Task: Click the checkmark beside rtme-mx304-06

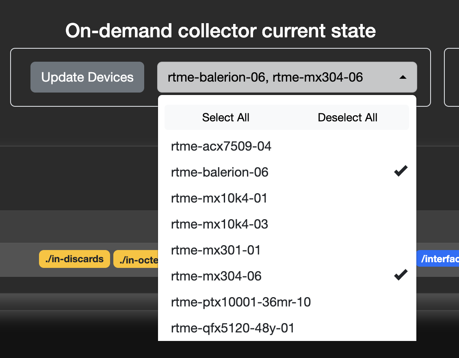Action: pyautogui.click(x=401, y=274)
